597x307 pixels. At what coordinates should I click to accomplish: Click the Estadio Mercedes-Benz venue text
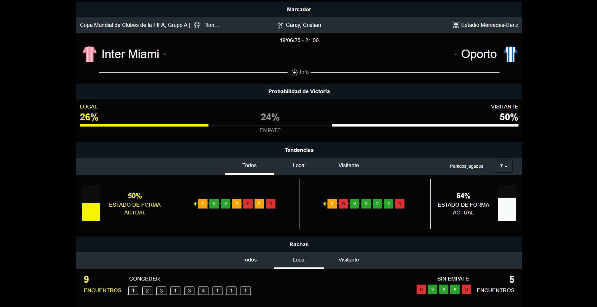(490, 25)
